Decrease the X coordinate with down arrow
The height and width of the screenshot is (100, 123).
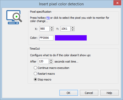pos(52,30)
